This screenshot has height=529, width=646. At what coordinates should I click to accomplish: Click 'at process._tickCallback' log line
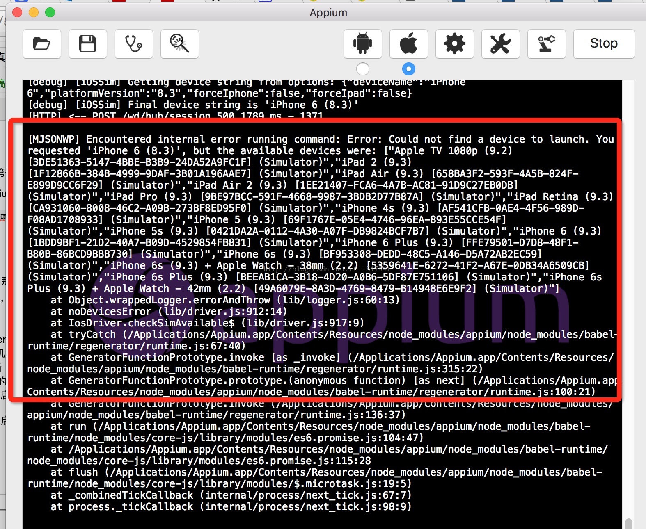click(231, 507)
